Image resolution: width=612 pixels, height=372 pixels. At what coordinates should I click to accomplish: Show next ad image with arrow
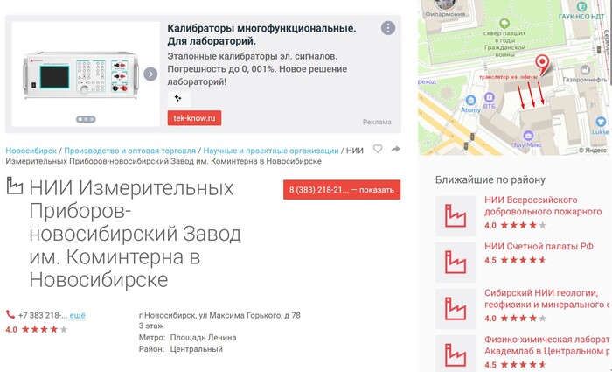tap(150, 74)
